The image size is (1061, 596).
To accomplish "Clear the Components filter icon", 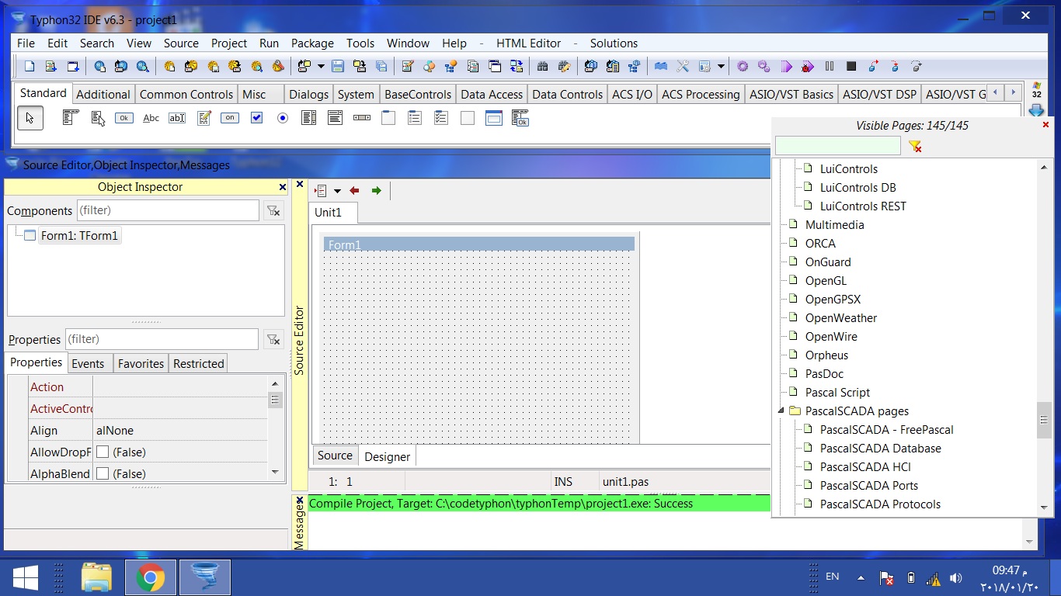I will (x=273, y=210).
